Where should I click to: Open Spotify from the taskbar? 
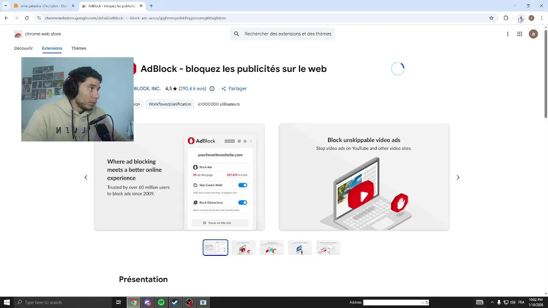[161, 302]
